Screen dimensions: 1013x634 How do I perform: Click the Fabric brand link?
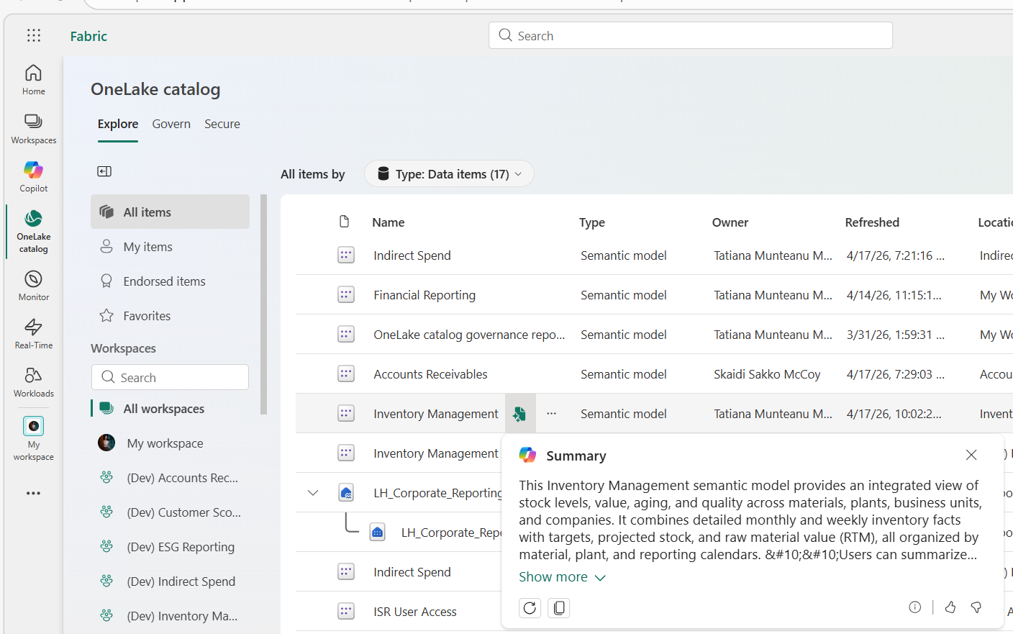88,36
